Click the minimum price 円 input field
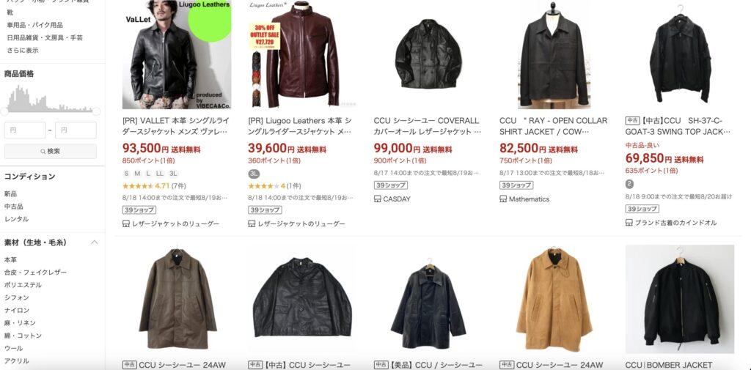 coord(25,130)
